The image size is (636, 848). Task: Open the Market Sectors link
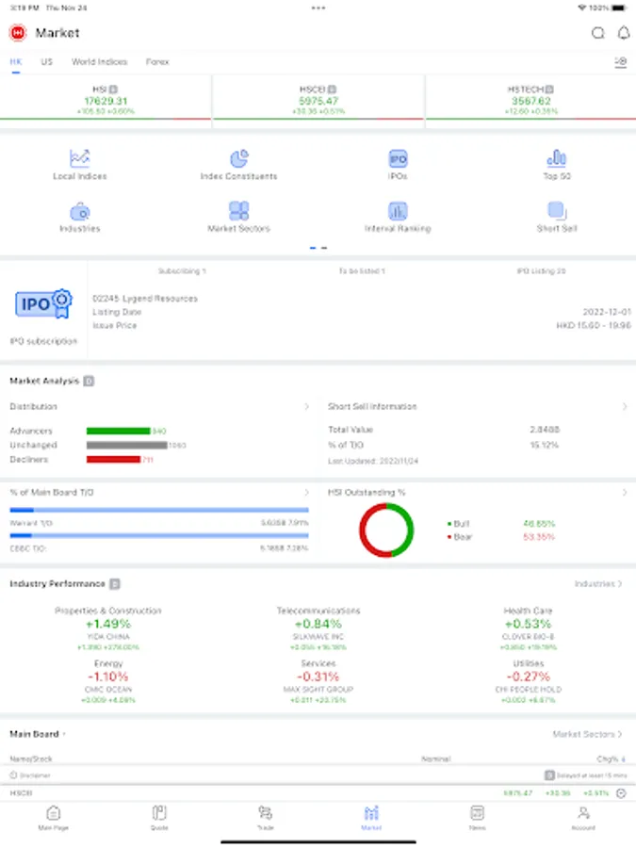(x=587, y=734)
